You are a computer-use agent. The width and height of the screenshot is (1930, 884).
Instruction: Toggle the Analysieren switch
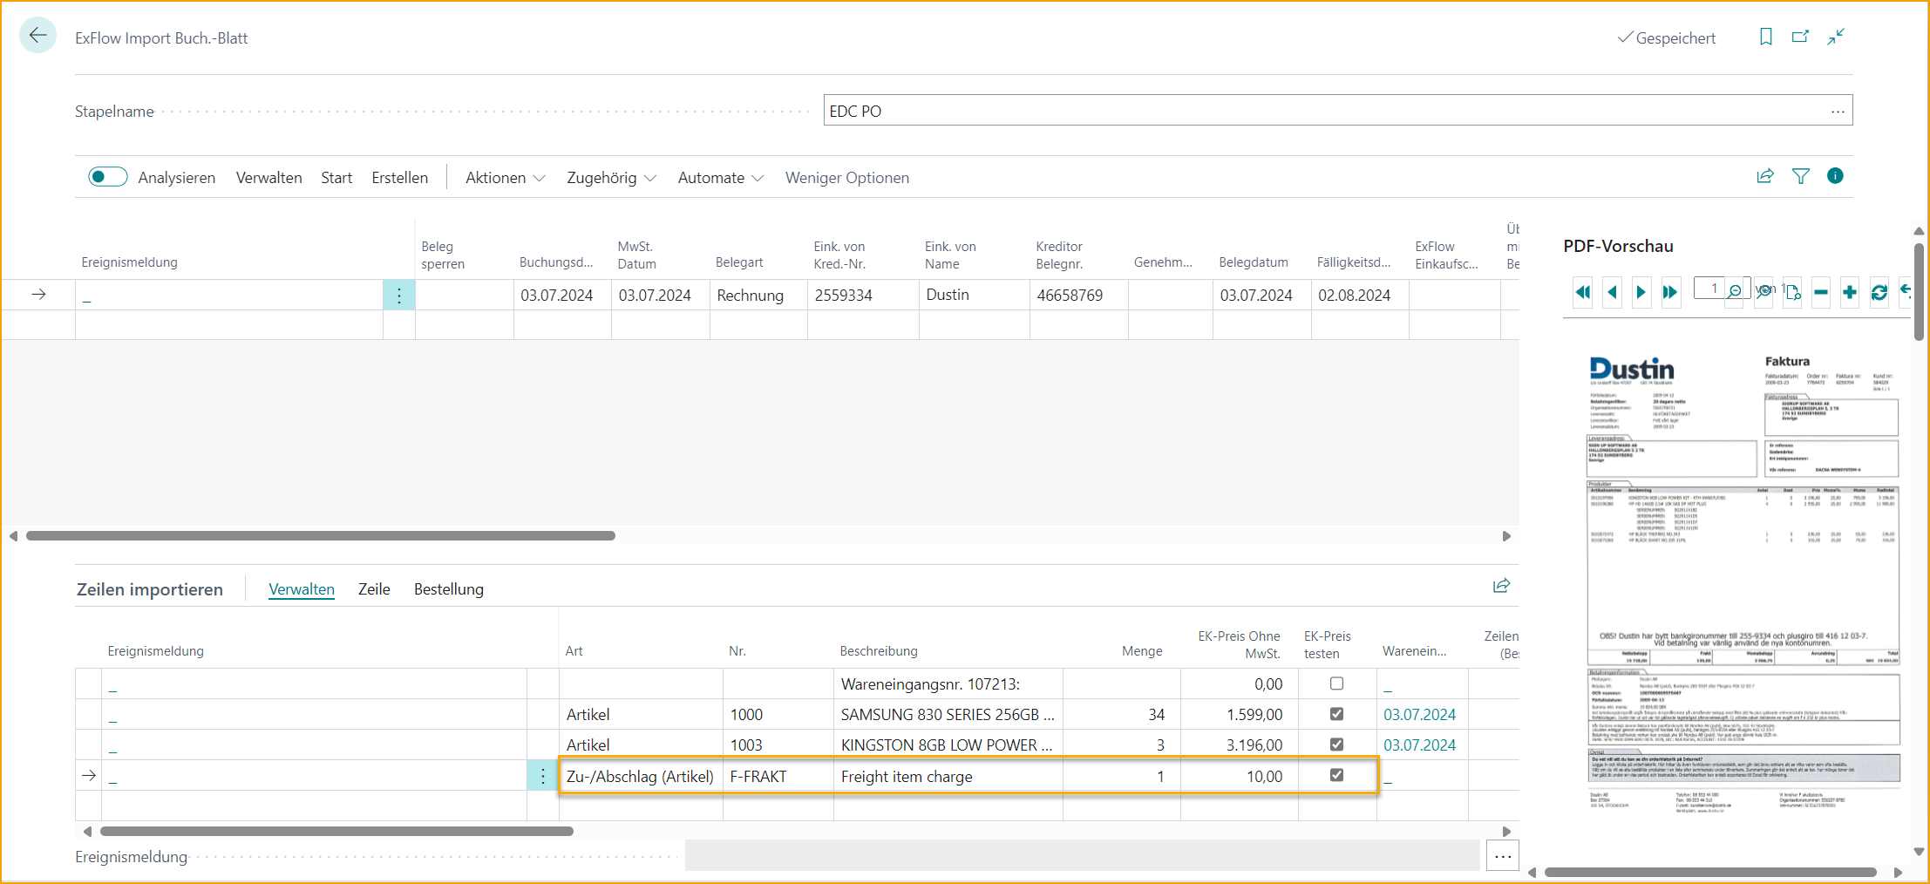tap(107, 176)
